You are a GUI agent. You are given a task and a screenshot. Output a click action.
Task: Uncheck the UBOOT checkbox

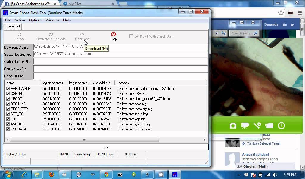[8, 98]
